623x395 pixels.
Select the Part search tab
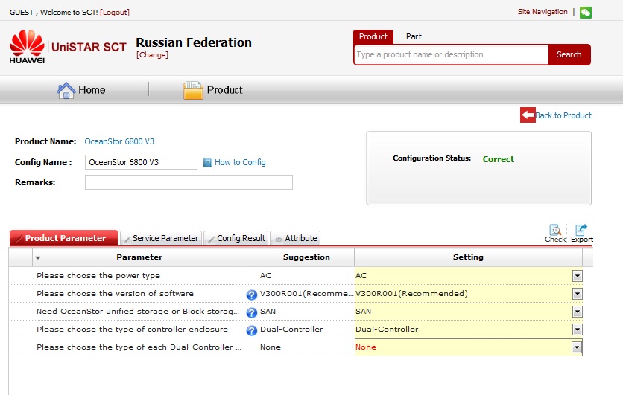tap(414, 36)
